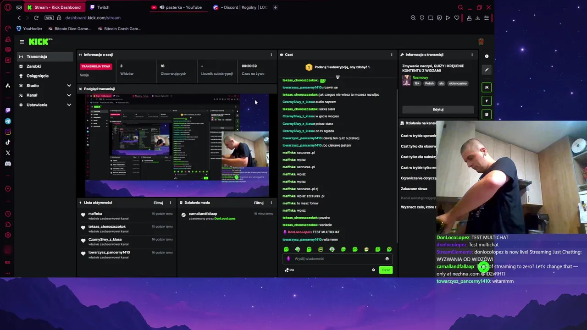587x330 pixels.
Task: Open TikTok from the Opera sidebar
Action: coord(8,143)
